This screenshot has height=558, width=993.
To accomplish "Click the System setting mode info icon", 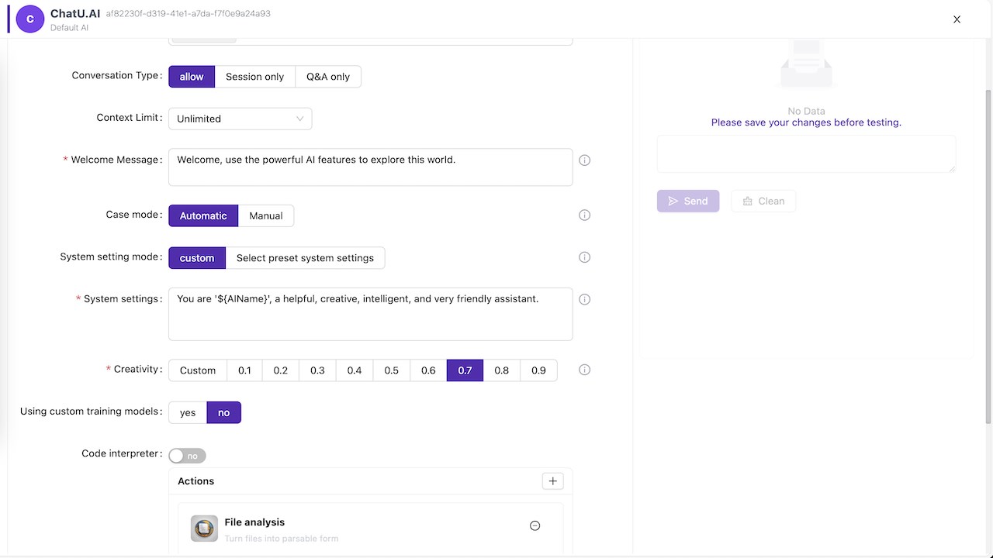I will (585, 257).
